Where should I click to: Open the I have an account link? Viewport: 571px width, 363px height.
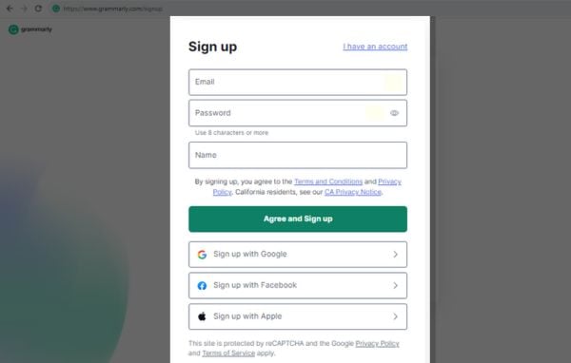[x=375, y=47]
